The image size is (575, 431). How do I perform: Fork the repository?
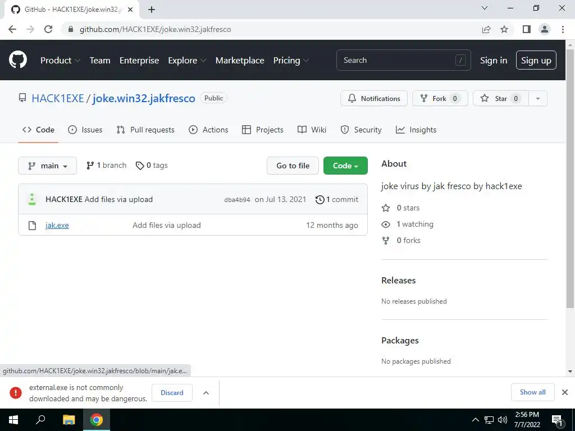click(440, 98)
